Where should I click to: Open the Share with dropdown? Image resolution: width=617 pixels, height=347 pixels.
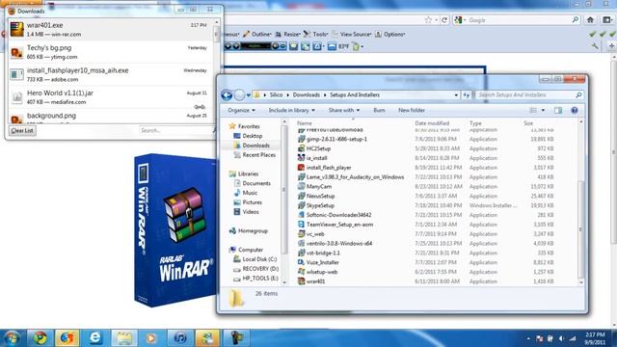click(x=344, y=110)
